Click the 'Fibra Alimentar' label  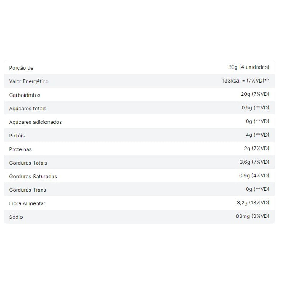click(x=27, y=203)
